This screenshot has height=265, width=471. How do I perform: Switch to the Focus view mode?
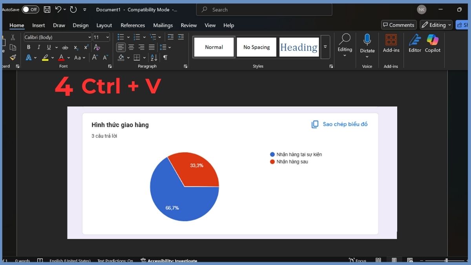357,260
